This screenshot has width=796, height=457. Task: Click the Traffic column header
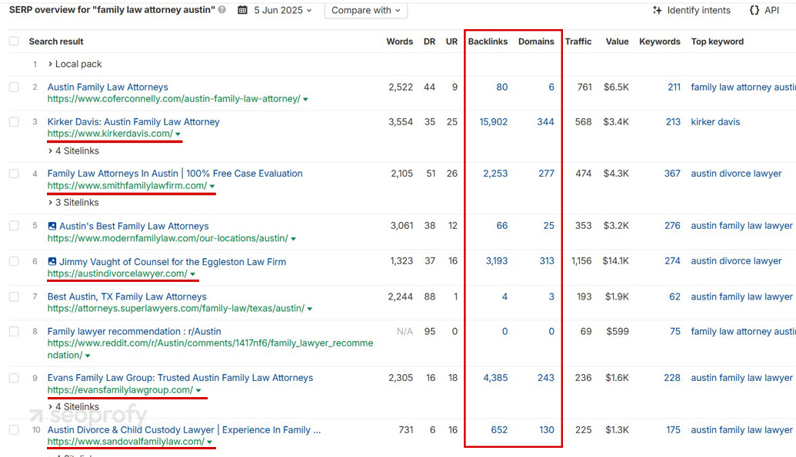tap(578, 41)
